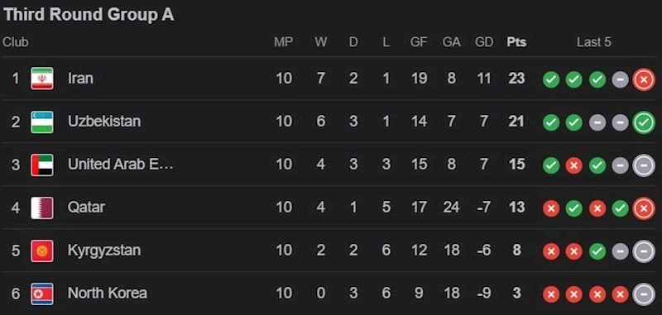Viewport: 662px width, 315px height.
Task: Click United Arab Emirates' red loss icon
Action: click(x=573, y=165)
